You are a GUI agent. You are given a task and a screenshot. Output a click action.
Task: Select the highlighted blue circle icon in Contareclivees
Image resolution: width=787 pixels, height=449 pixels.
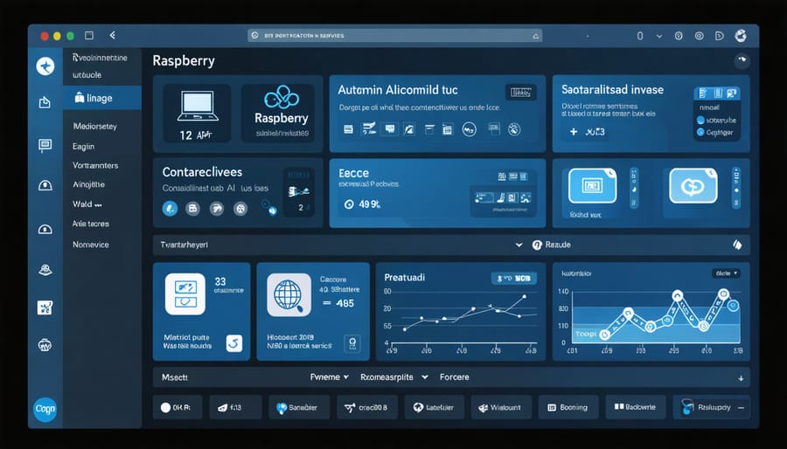(170, 208)
